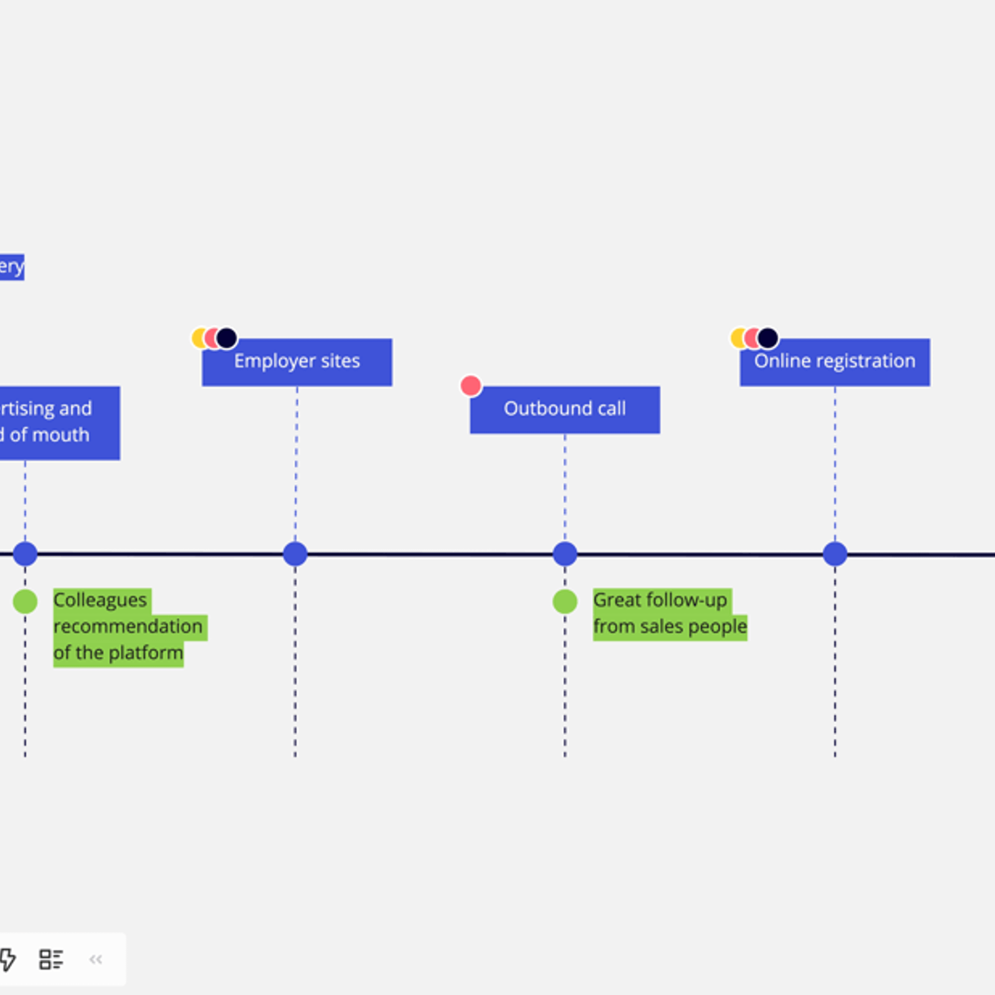Click green dot beside Colleagues recommendation note
The image size is (995, 995).
pos(25,601)
